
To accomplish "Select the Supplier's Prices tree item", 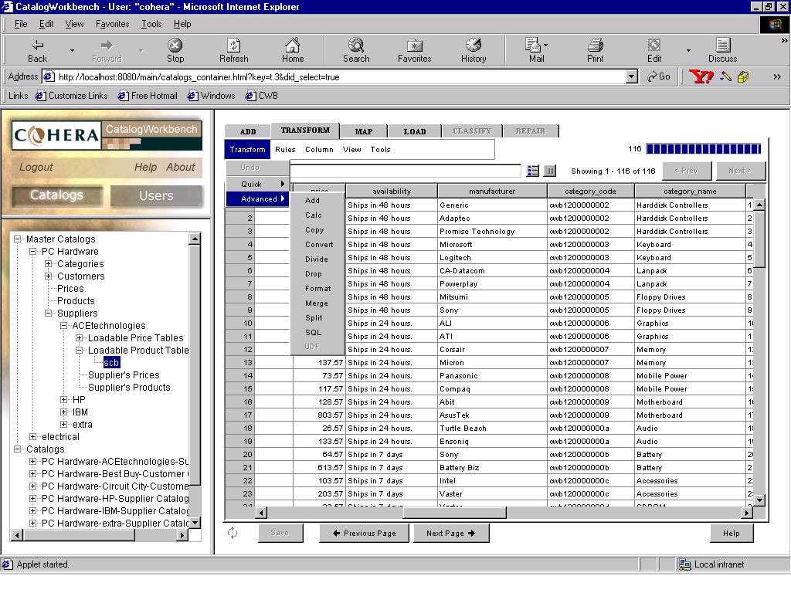I will coord(124,375).
